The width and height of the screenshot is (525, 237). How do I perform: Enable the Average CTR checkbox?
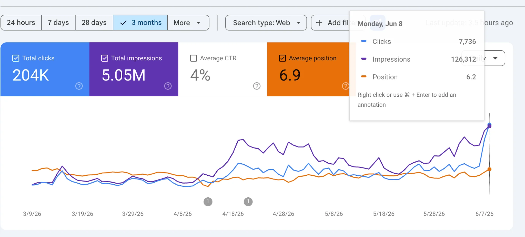(194, 58)
